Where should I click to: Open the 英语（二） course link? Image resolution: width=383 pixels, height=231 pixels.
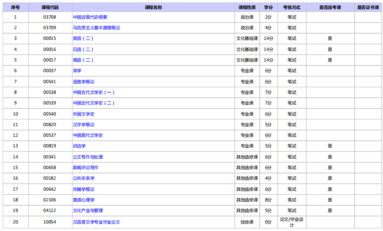click(83, 38)
